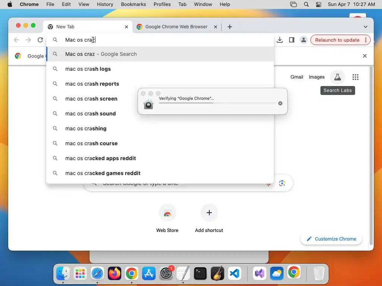This screenshot has width=382, height=286.
Task: Open the Gmail link
Action: click(297, 77)
